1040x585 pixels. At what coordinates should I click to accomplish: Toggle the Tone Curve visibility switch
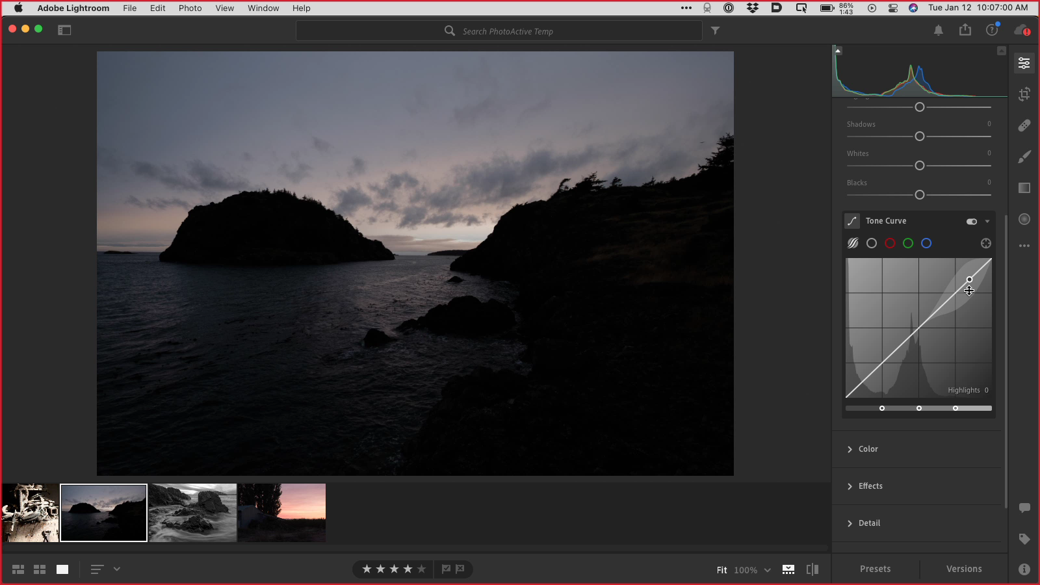pyautogui.click(x=971, y=222)
